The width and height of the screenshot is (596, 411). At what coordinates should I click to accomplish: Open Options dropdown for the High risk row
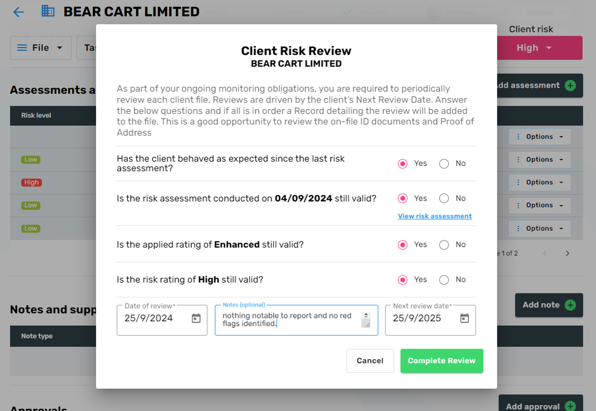pyautogui.click(x=539, y=182)
